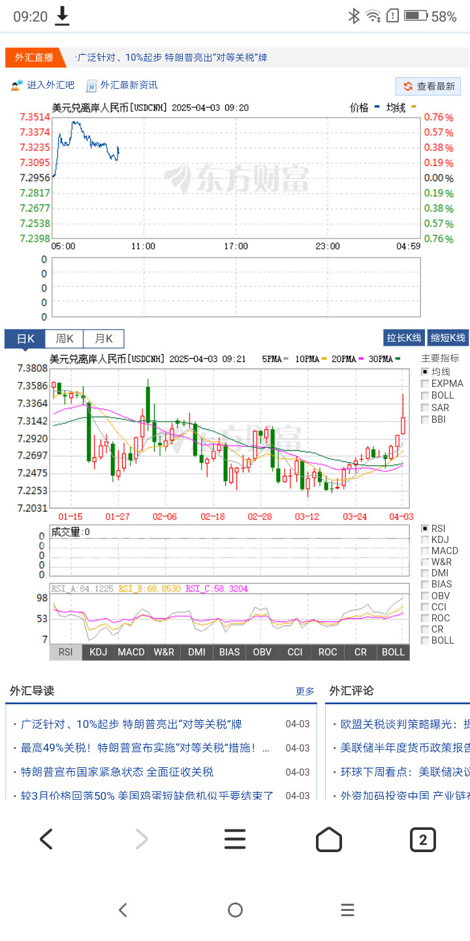
Task: Tap the refresh icon in 查看最新
Action: point(408,86)
